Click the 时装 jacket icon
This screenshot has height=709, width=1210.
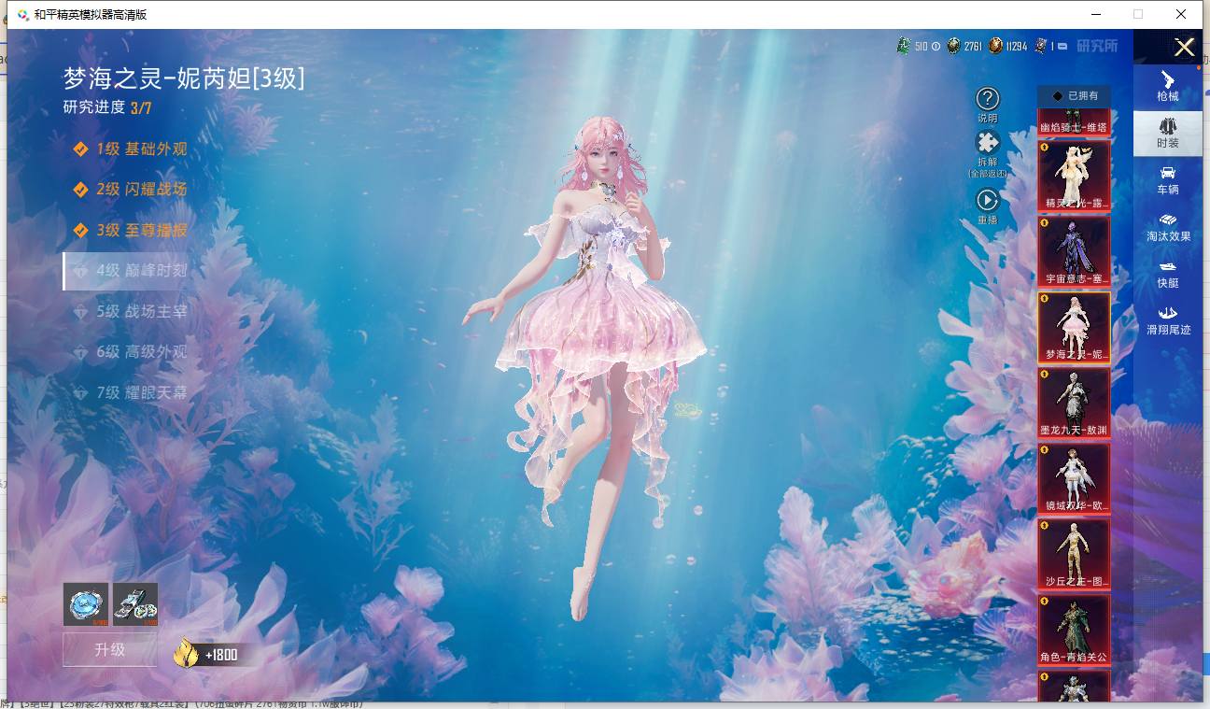[x=1168, y=126]
